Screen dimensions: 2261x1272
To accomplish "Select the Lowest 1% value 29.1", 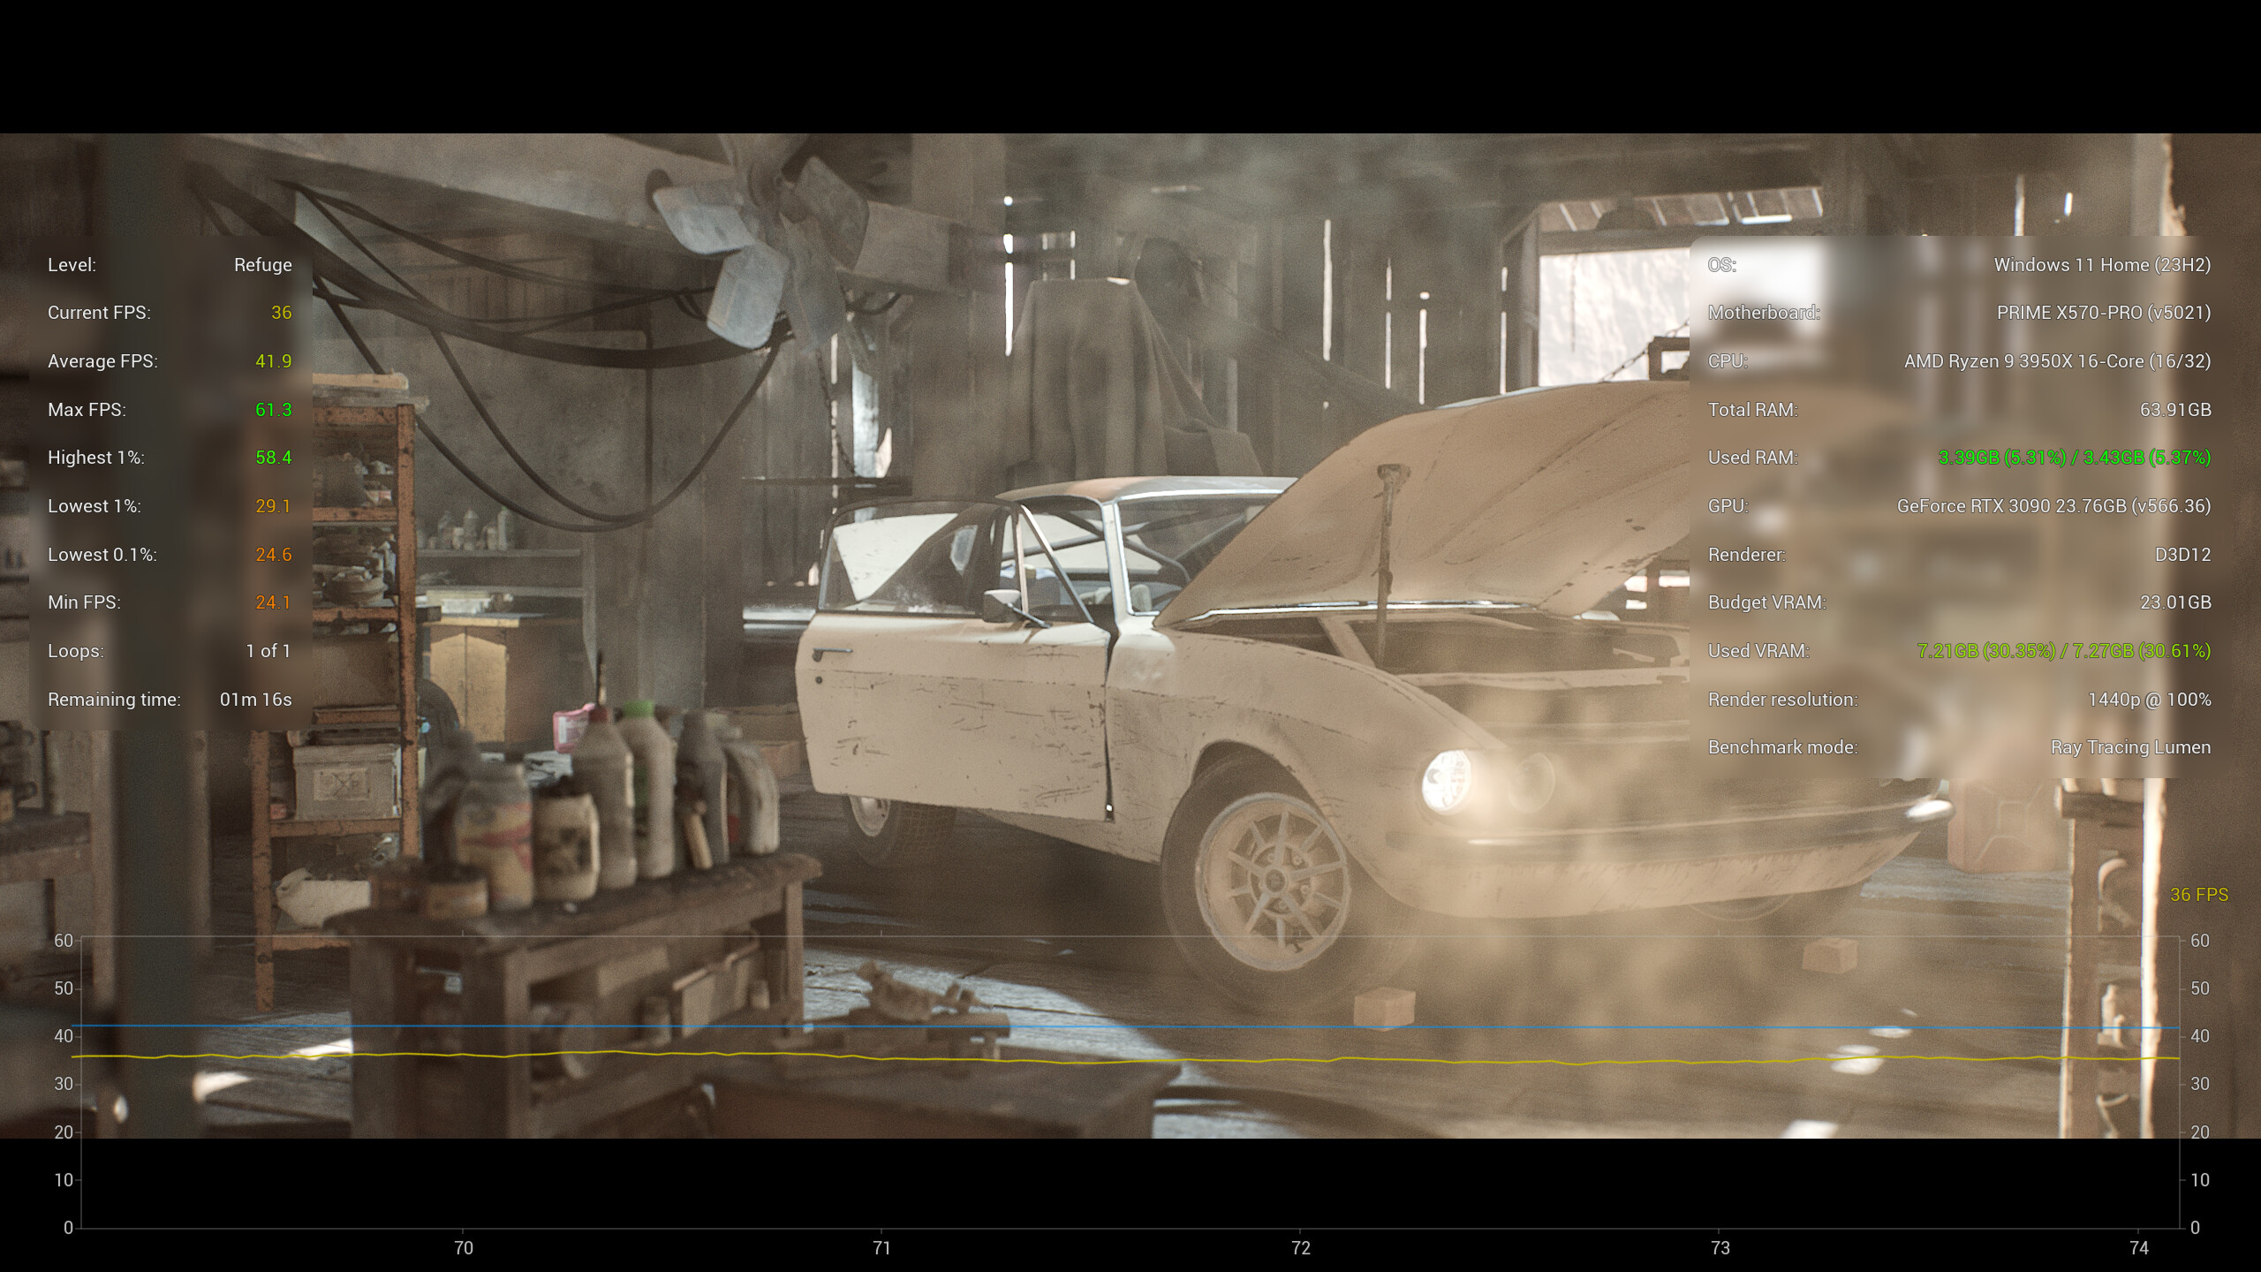I will [x=276, y=505].
